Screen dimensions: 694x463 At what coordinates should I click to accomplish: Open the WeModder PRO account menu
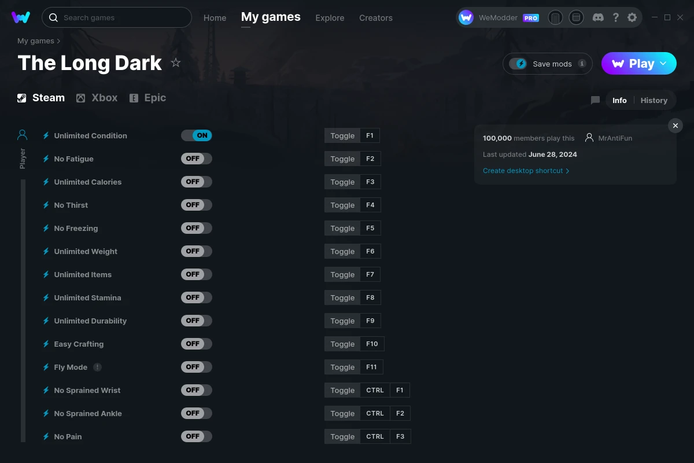(x=499, y=17)
